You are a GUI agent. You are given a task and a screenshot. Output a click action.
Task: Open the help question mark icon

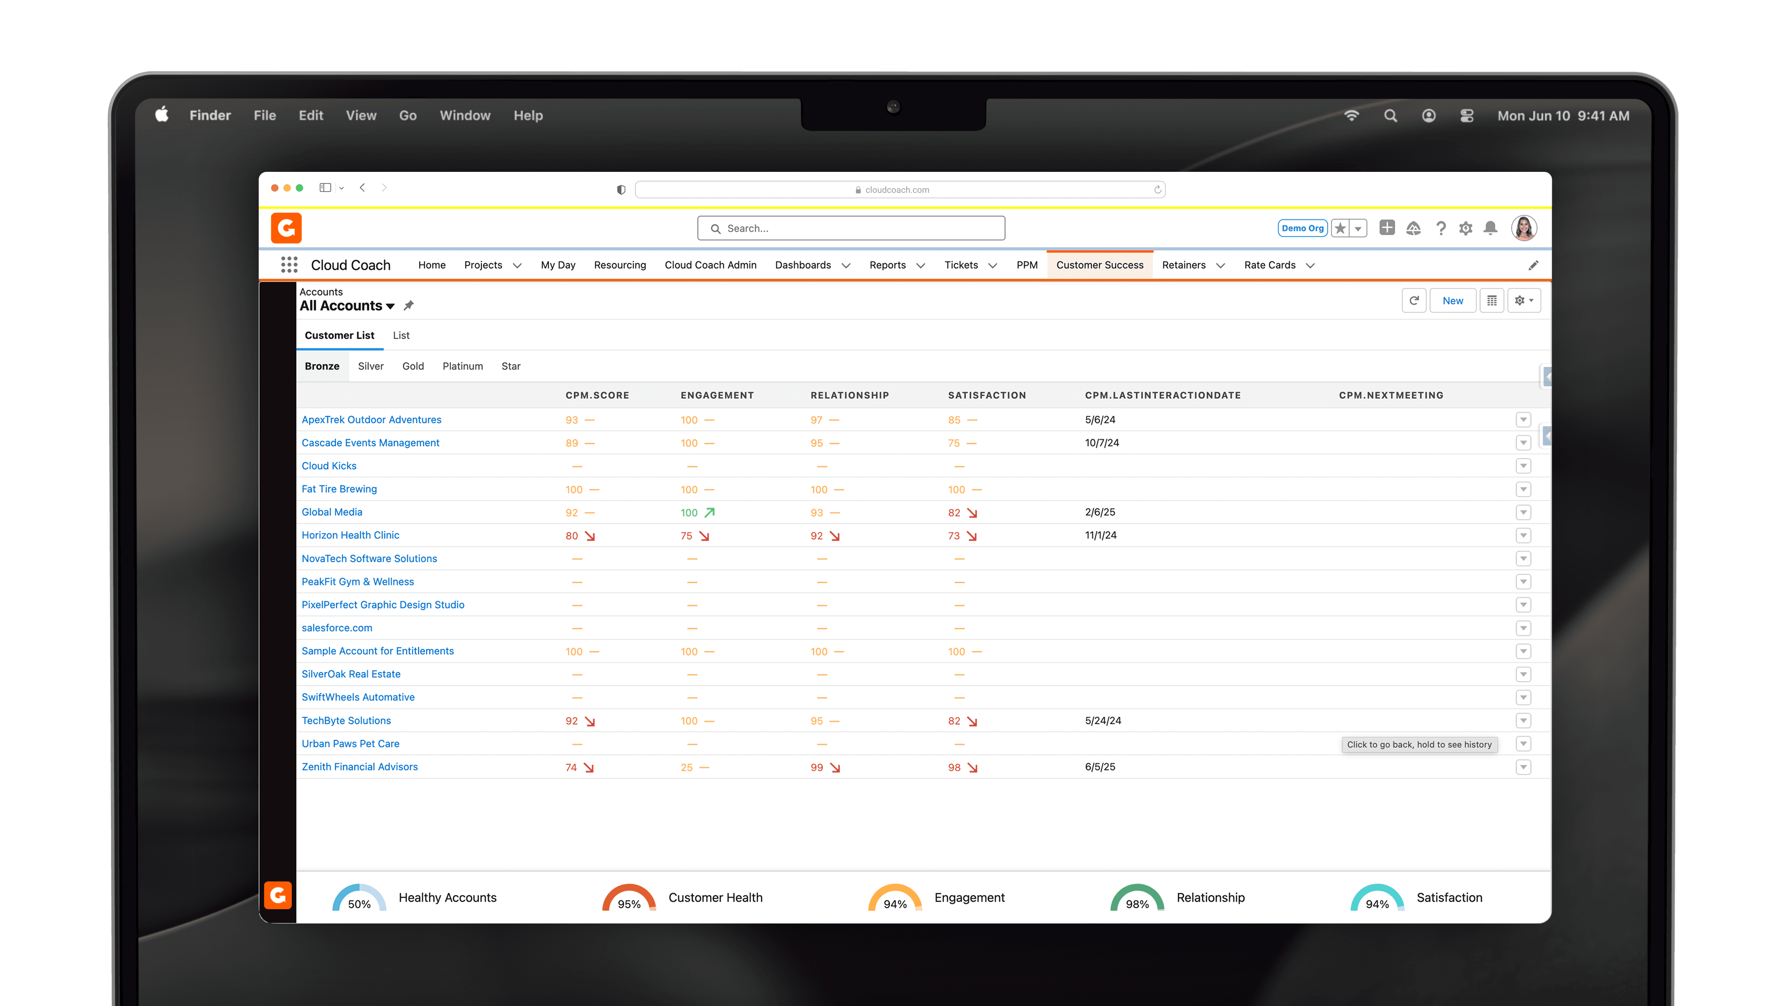(x=1440, y=228)
